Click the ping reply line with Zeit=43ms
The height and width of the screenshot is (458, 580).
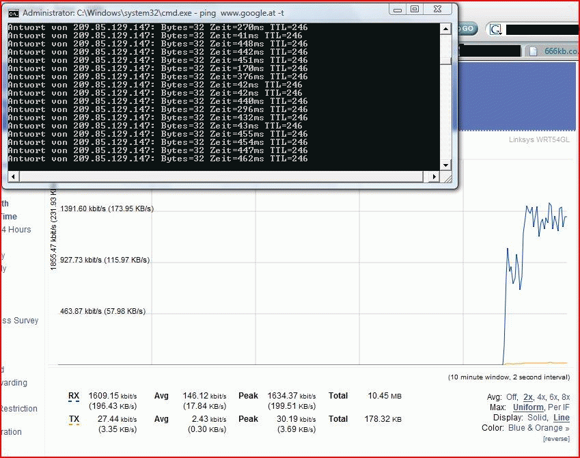click(x=155, y=126)
